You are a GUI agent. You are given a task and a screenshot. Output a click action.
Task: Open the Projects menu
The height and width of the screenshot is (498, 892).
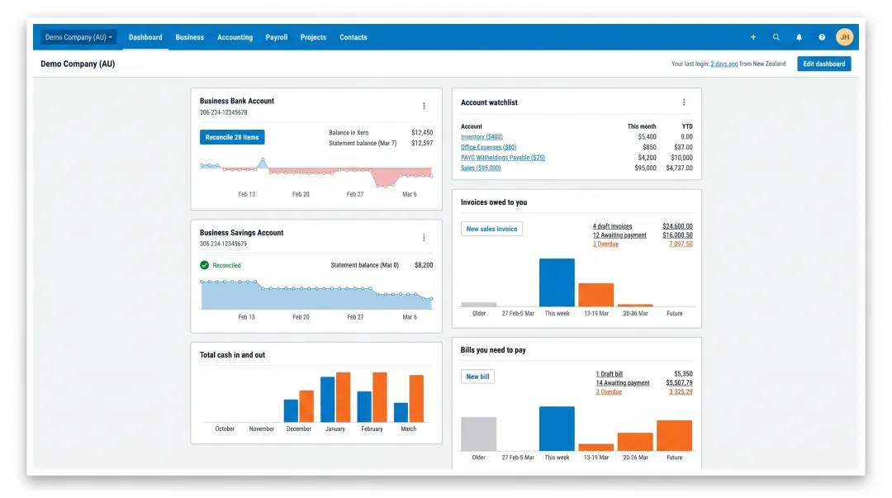pyautogui.click(x=314, y=37)
